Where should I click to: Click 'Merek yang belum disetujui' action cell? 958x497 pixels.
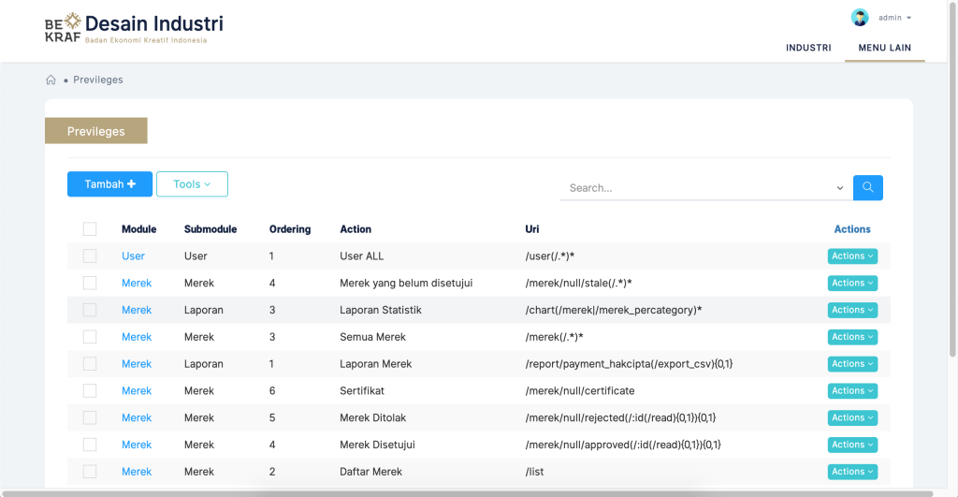coord(406,283)
